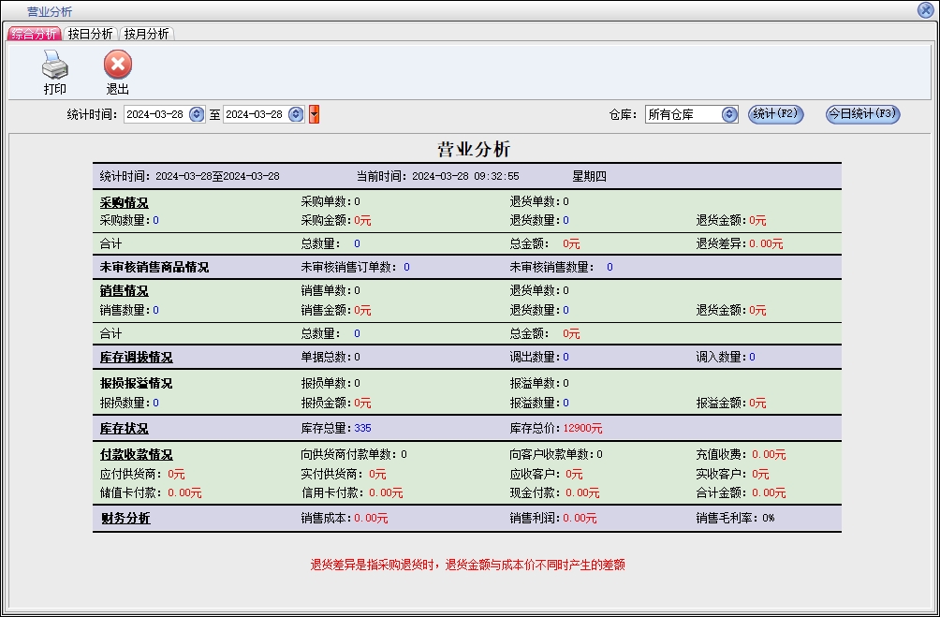Open the 采购情况 section heading link

(x=125, y=202)
